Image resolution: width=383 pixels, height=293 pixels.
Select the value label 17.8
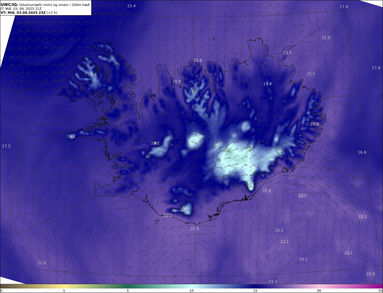click(344, 7)
